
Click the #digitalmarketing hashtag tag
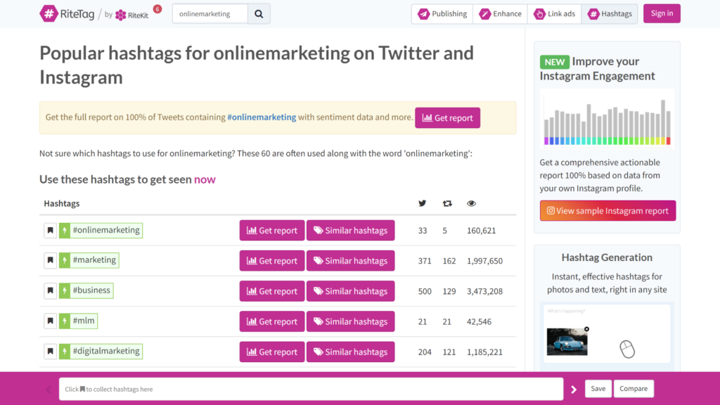tap(107, 352)
